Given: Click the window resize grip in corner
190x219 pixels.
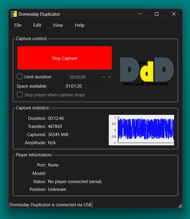Looking at the screenshot, I should (x=180, y=206).
